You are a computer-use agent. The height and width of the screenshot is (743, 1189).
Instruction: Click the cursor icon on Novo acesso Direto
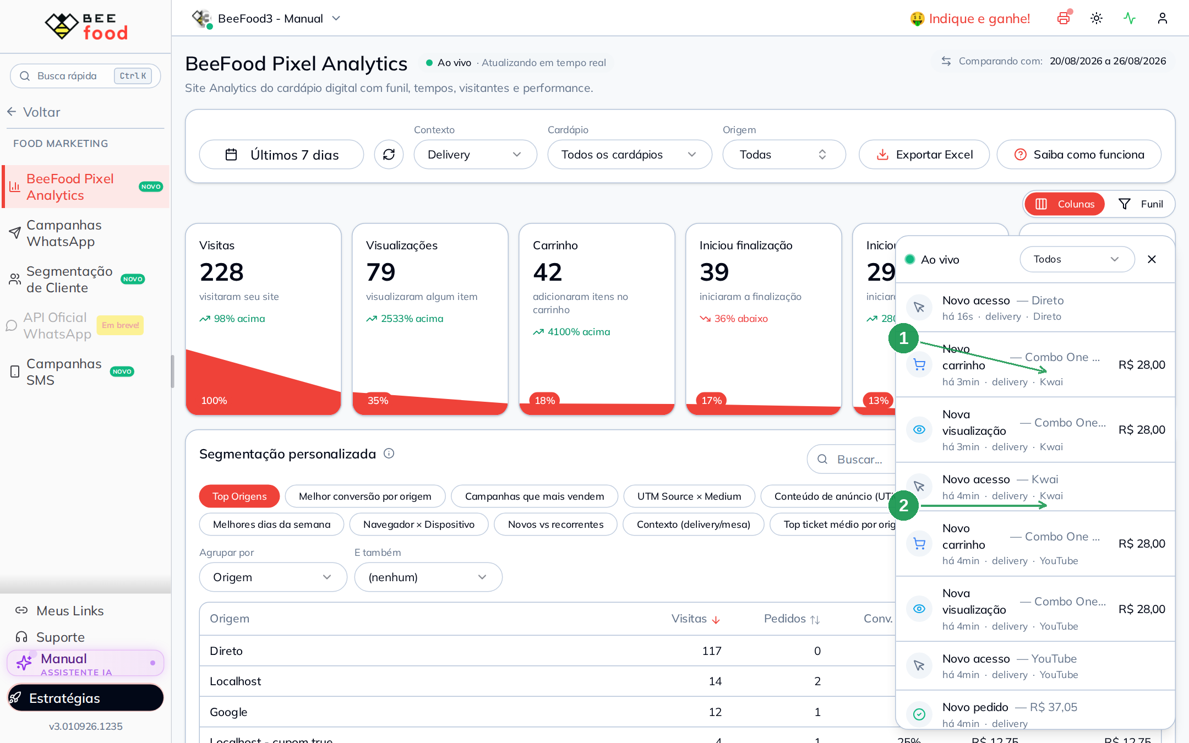tap(919, 308)
